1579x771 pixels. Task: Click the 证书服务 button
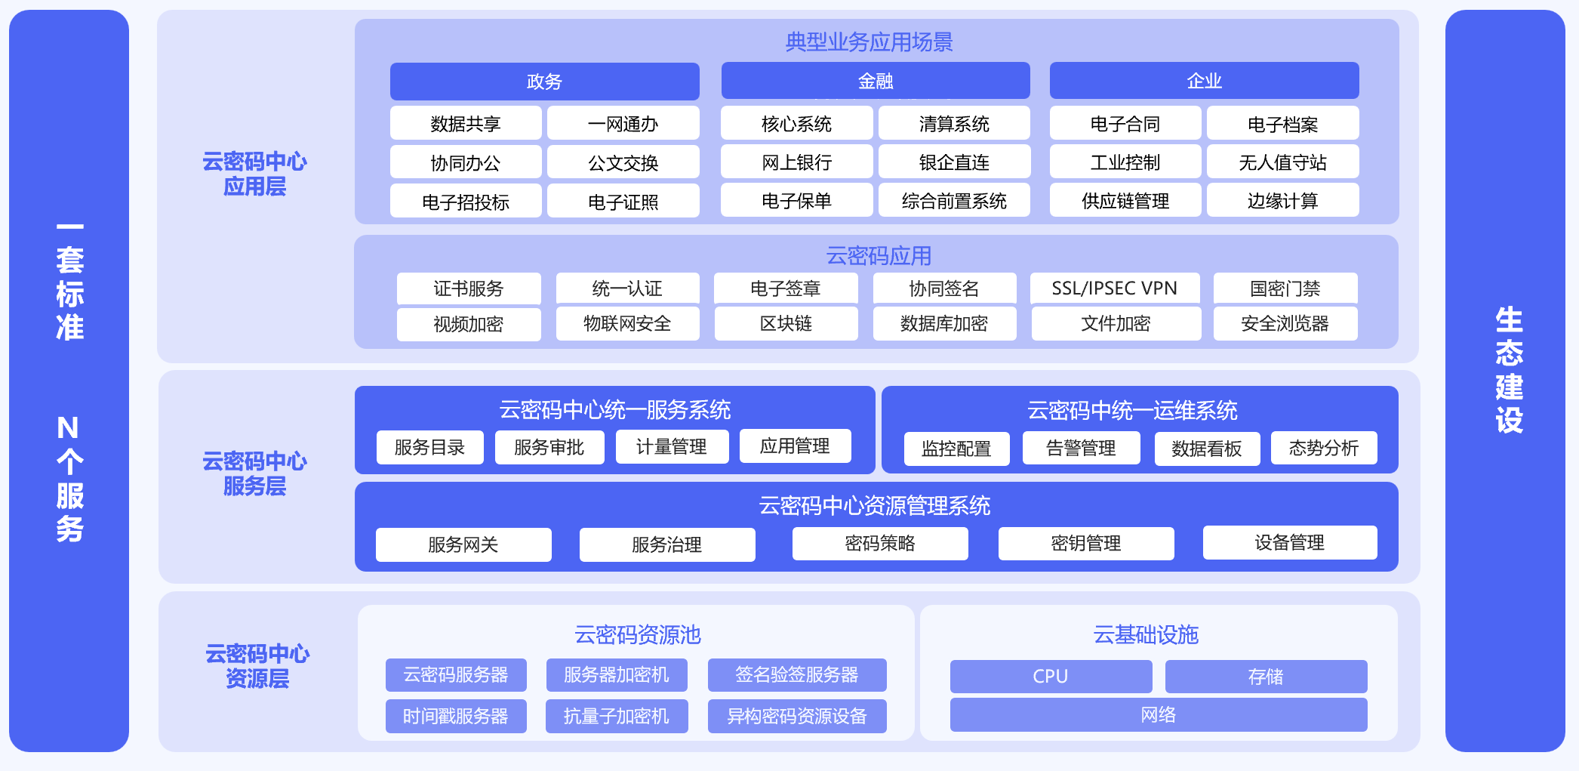(x=468, y=288)
